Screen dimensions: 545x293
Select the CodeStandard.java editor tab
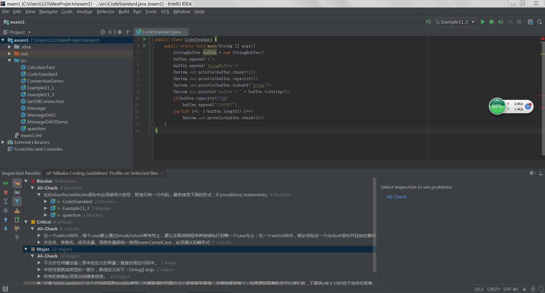(x=161, y=32)
